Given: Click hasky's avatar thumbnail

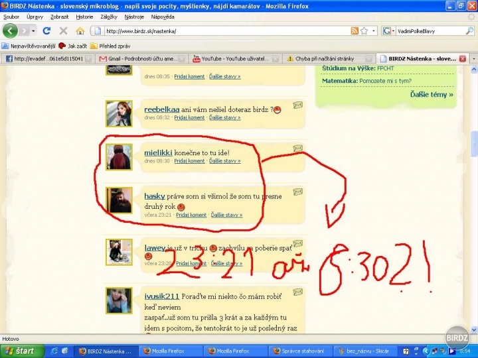Looking at the screenshot, I should pos(119,200).
